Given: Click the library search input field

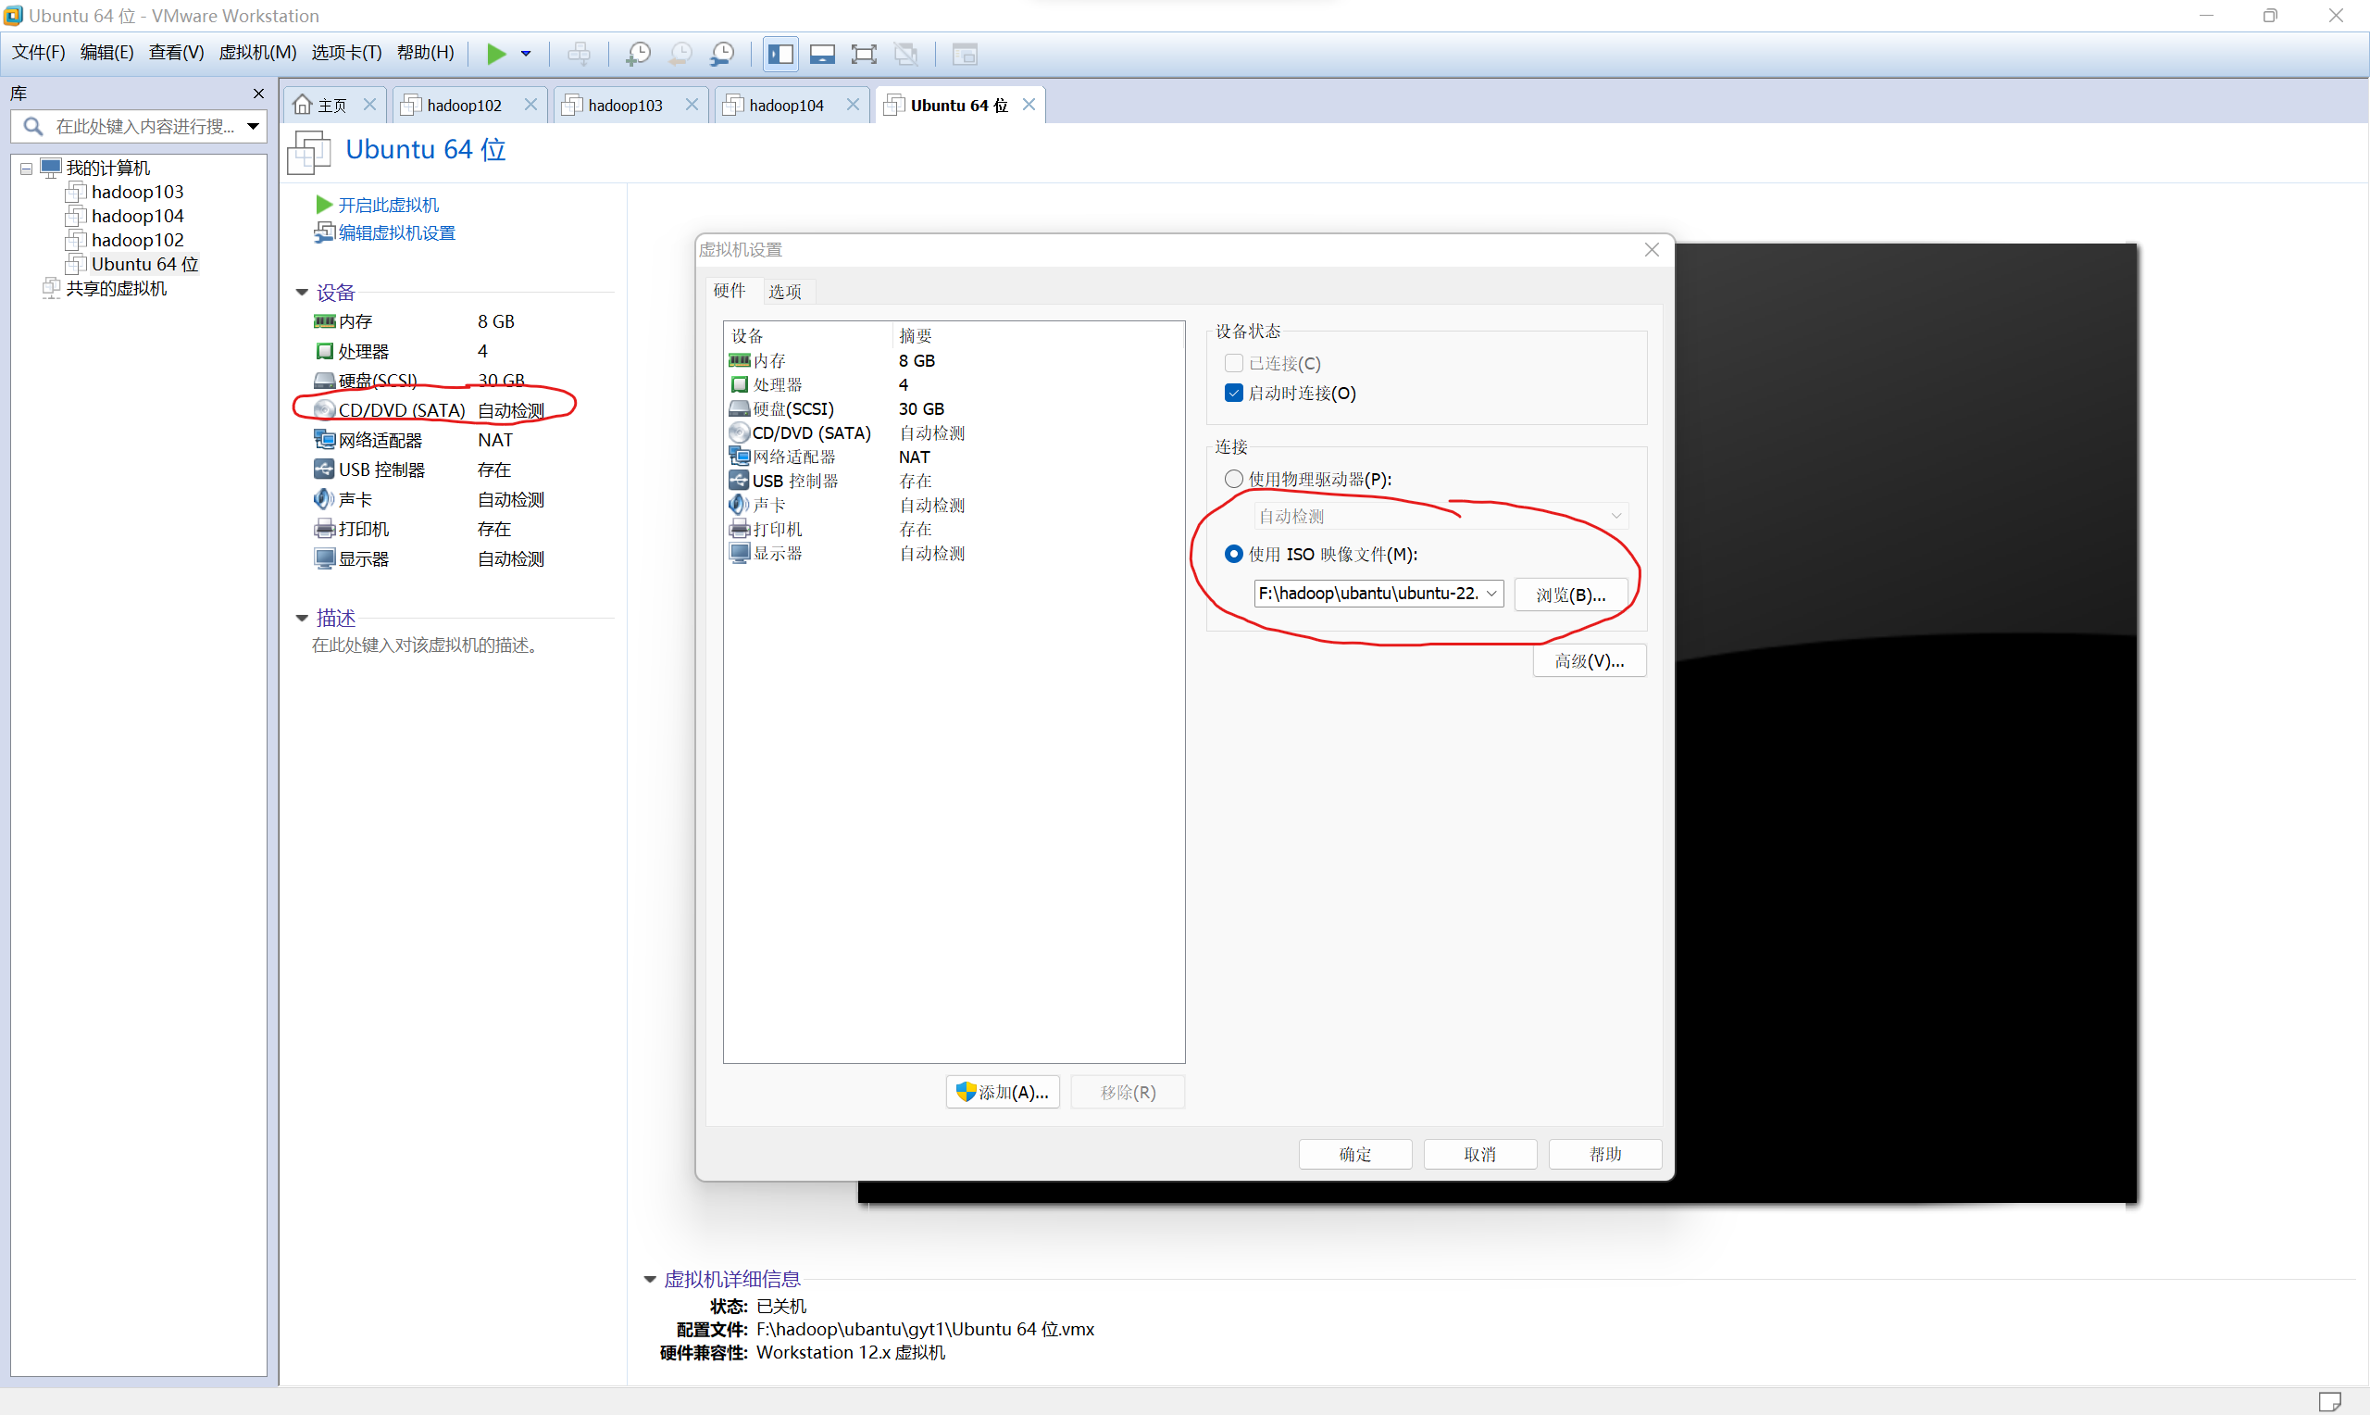Looking at the screenshot, I should tap(143, 126).
